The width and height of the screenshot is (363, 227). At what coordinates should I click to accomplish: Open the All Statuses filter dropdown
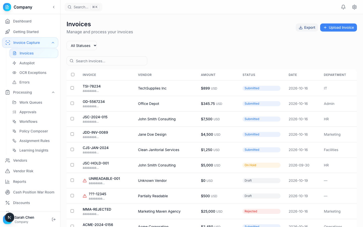(x=82, y=46)
